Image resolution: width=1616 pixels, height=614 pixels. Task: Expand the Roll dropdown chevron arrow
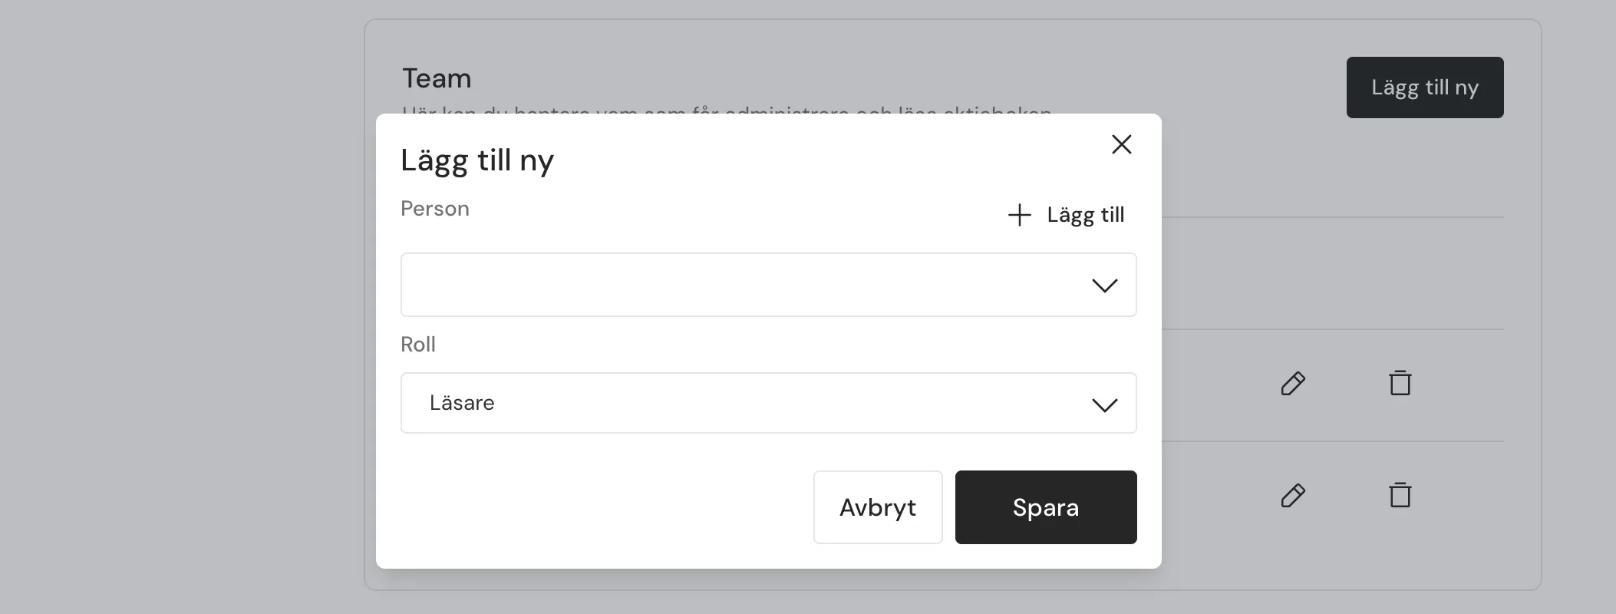pyautogui.click(x=1104, y=404)
